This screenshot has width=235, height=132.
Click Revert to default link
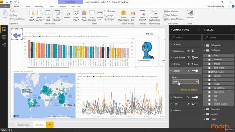click(x=189, y=89)
